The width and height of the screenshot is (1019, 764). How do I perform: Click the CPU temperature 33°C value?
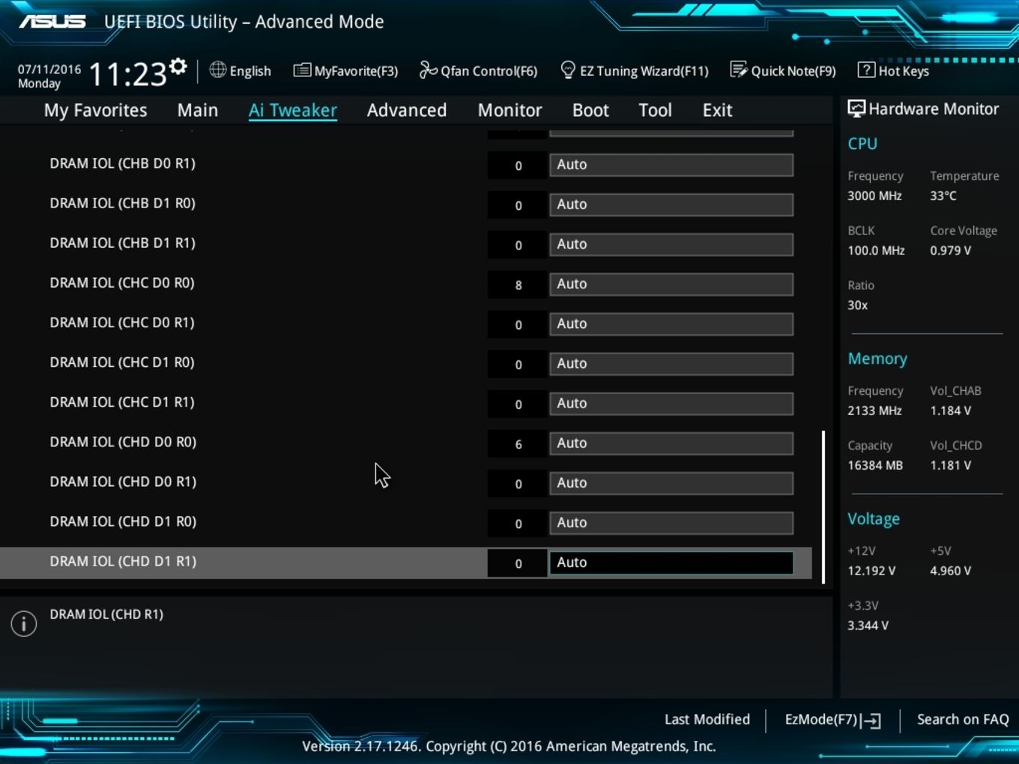pyautogui.click(x=943, y=195)
